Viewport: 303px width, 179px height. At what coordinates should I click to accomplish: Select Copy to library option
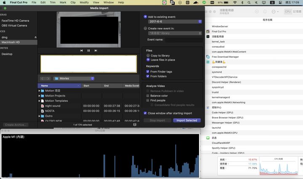click(x=148, y=55)
